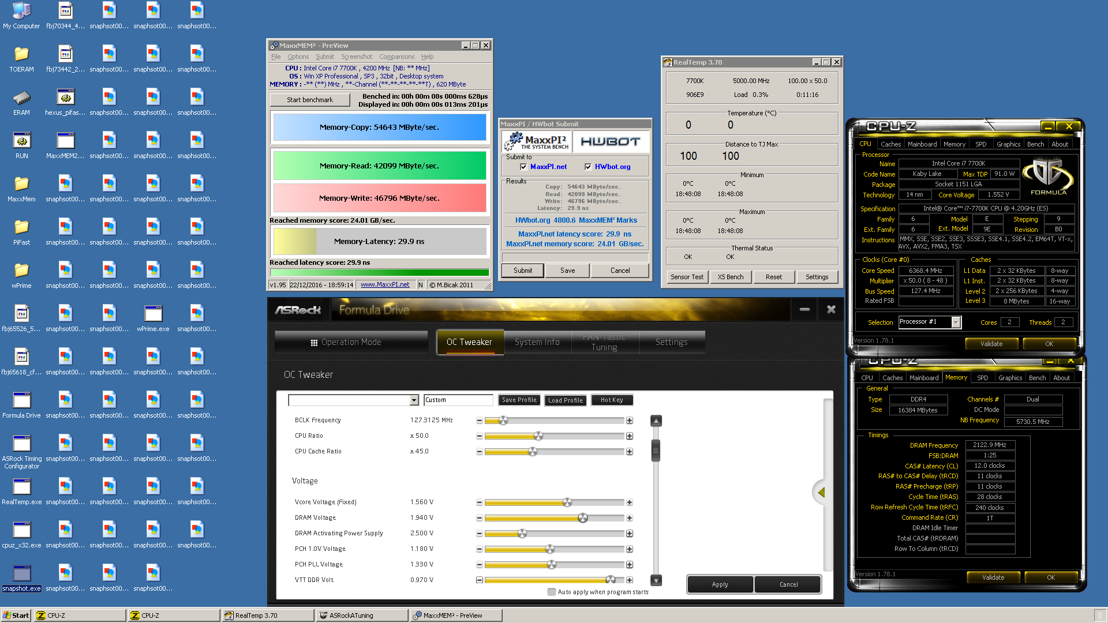Open the PiFast folder icon

(x=21, y=232)
